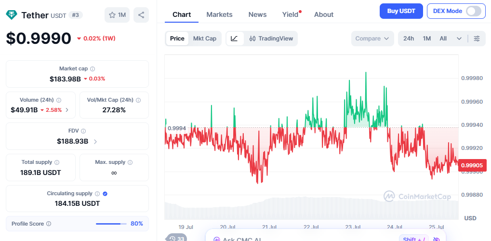Image resolution: width=491 pixels, height=241 pixels.
Task: Click the $188.93B FDV value
Action: (x=73, y=141)
